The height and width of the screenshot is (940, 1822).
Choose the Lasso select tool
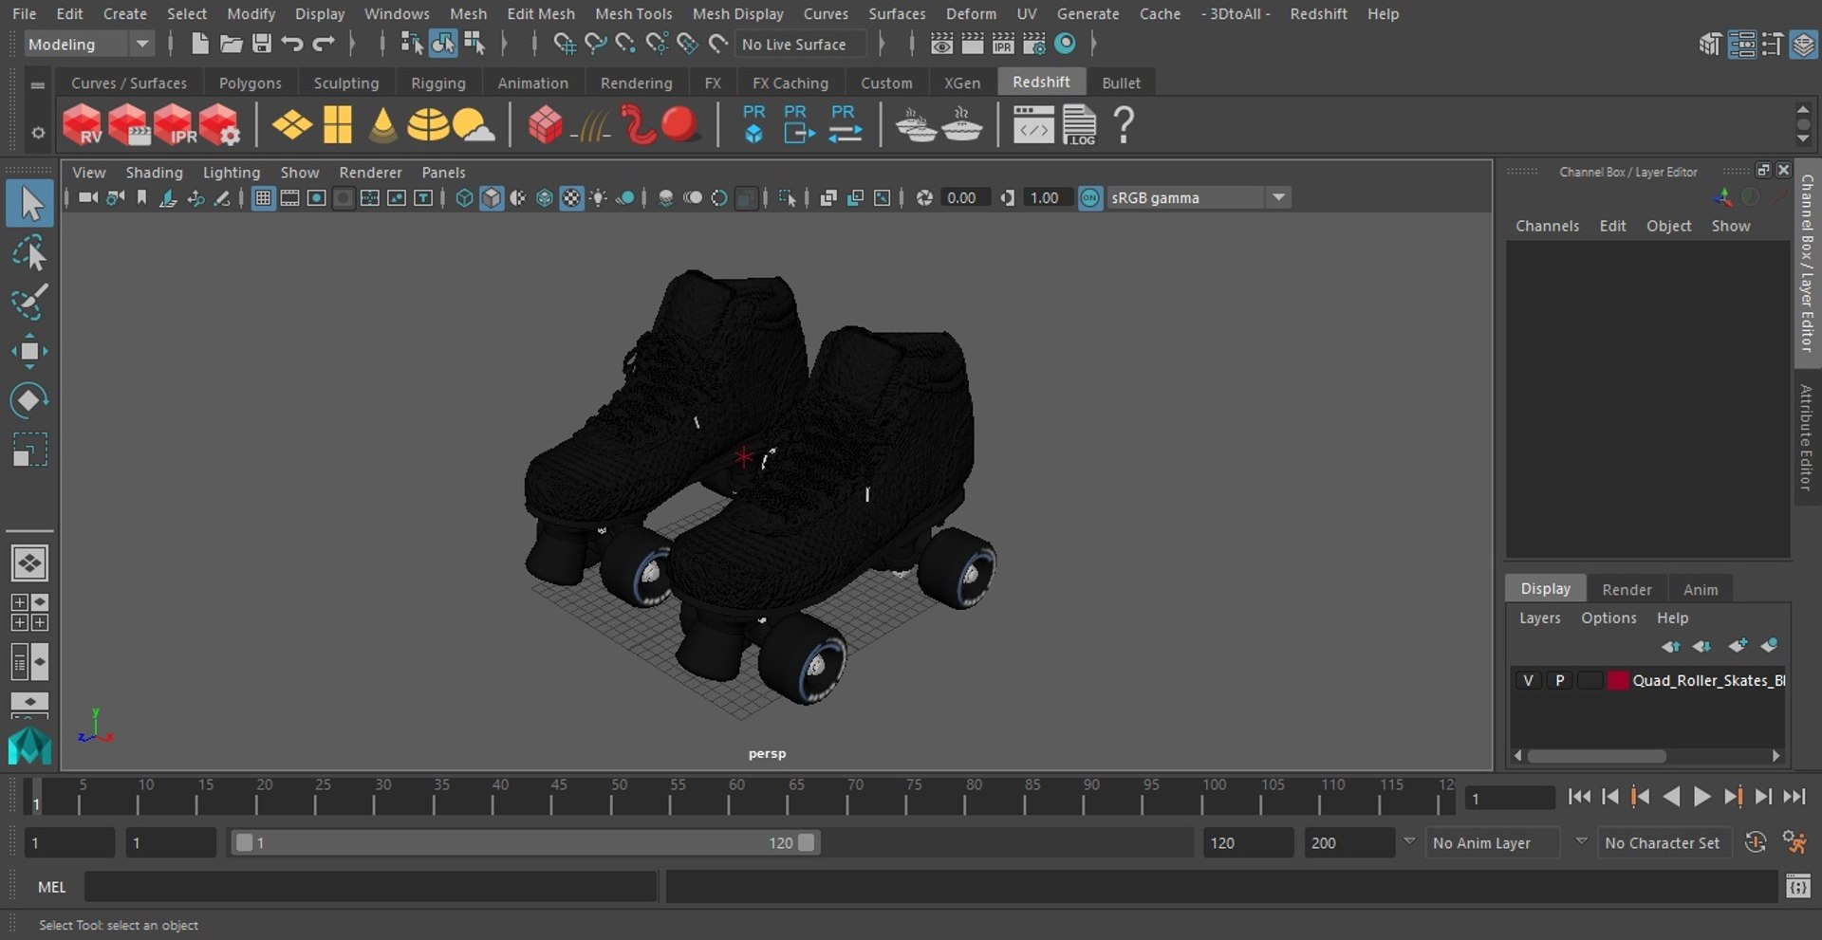pyautogui.click(x=29, y=253)
